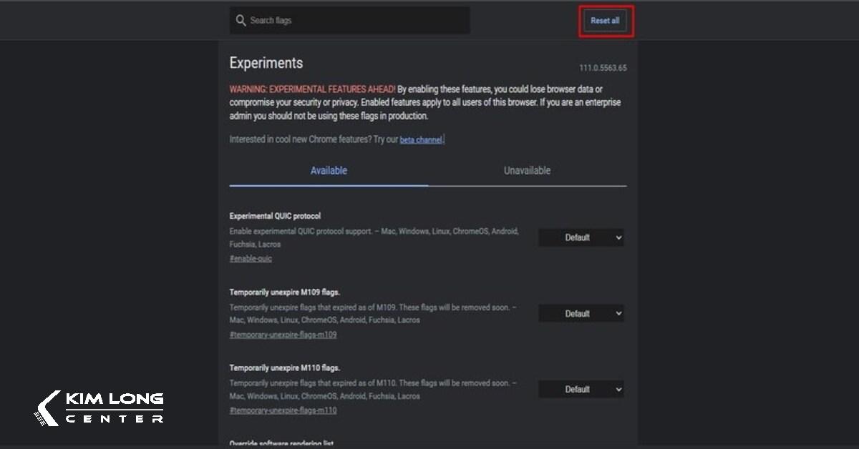
Task: Open the #temporary-unexpire-flags-m109 link
Action: (x=283, y=335)
